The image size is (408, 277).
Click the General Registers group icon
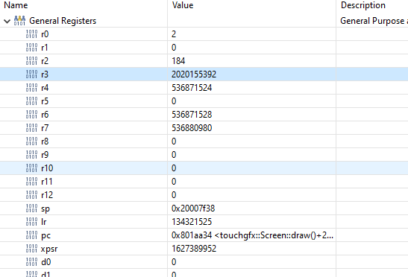(19, 21)
